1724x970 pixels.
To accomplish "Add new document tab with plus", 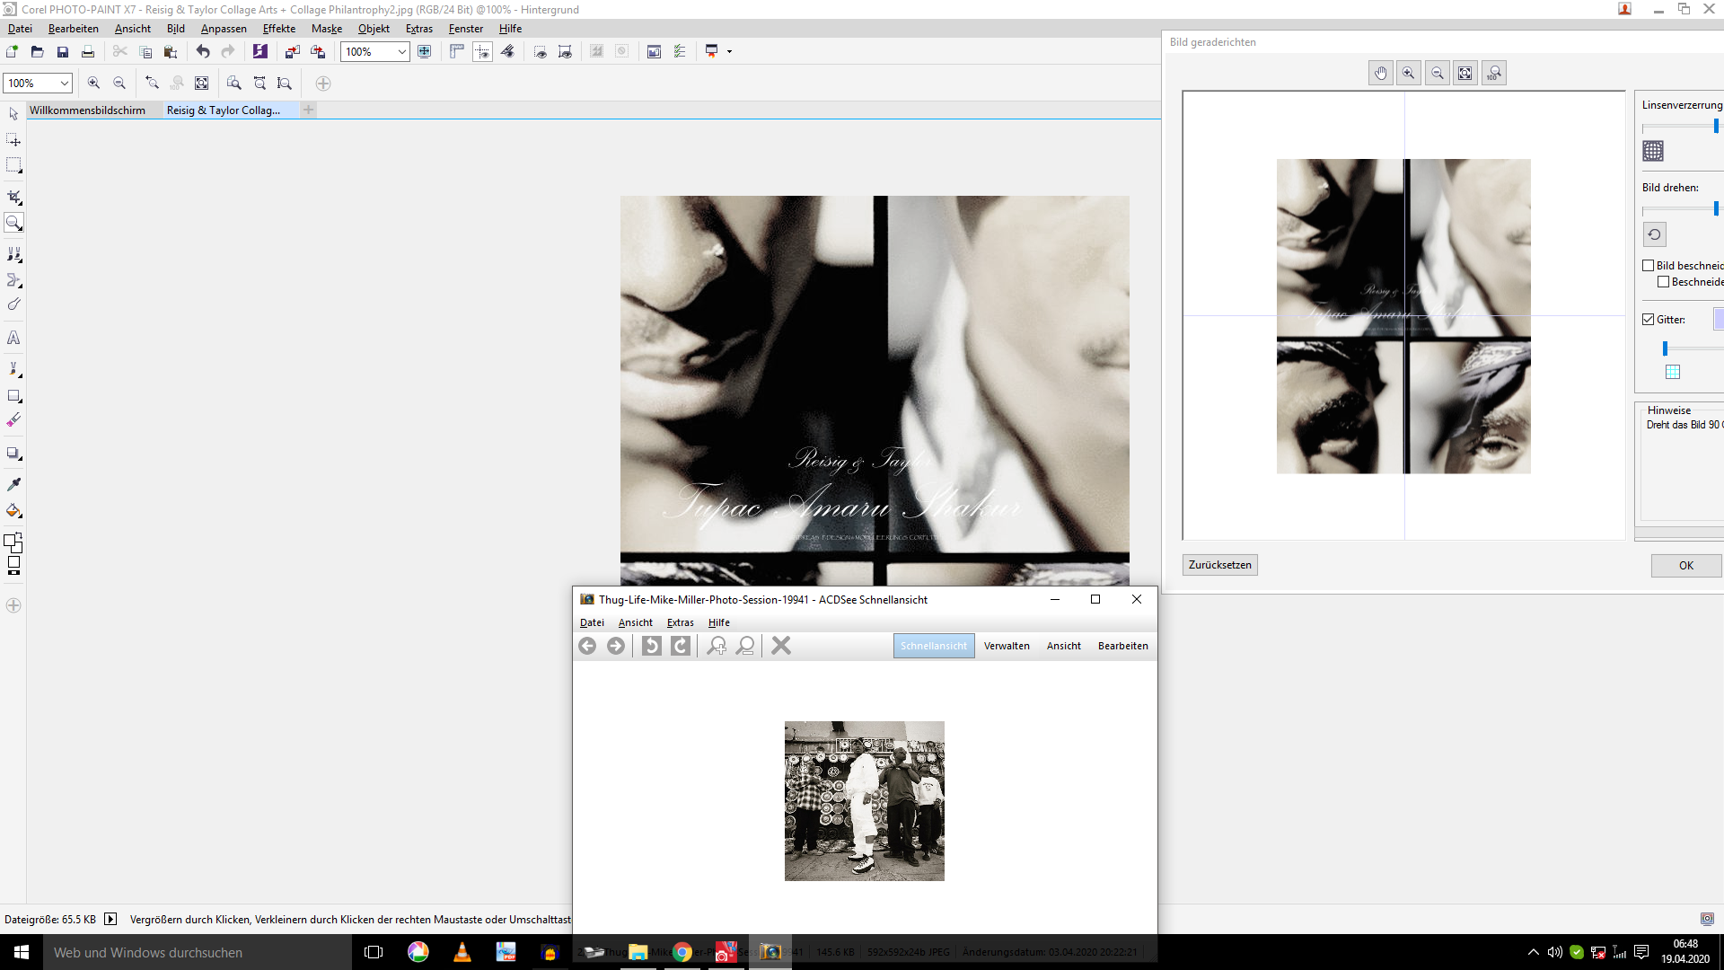I will point(309,110).
